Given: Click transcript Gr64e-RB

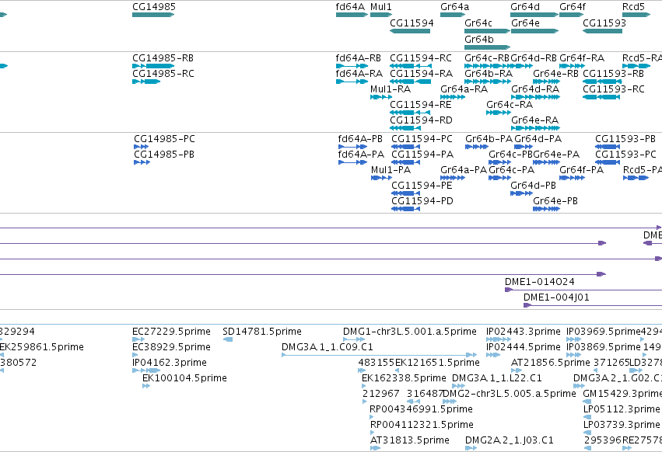Looking at the screenshot, I should pyautogui.click(x=546, y=82).
